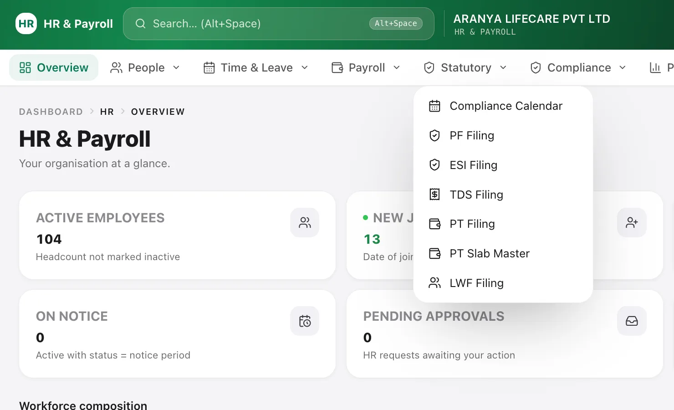The image size is (674, 410).
Task: Click the Time & Leave calendar icon
Action: [x=209, y=67]
